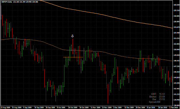Click the 141.215 price label

[177, 94]
